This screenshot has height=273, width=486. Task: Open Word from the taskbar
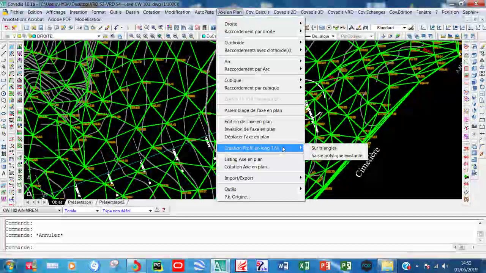283,266
